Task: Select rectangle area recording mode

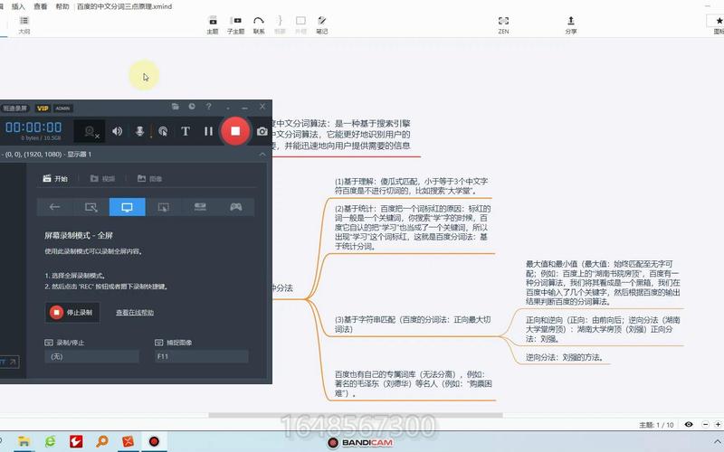Action: 91,207
